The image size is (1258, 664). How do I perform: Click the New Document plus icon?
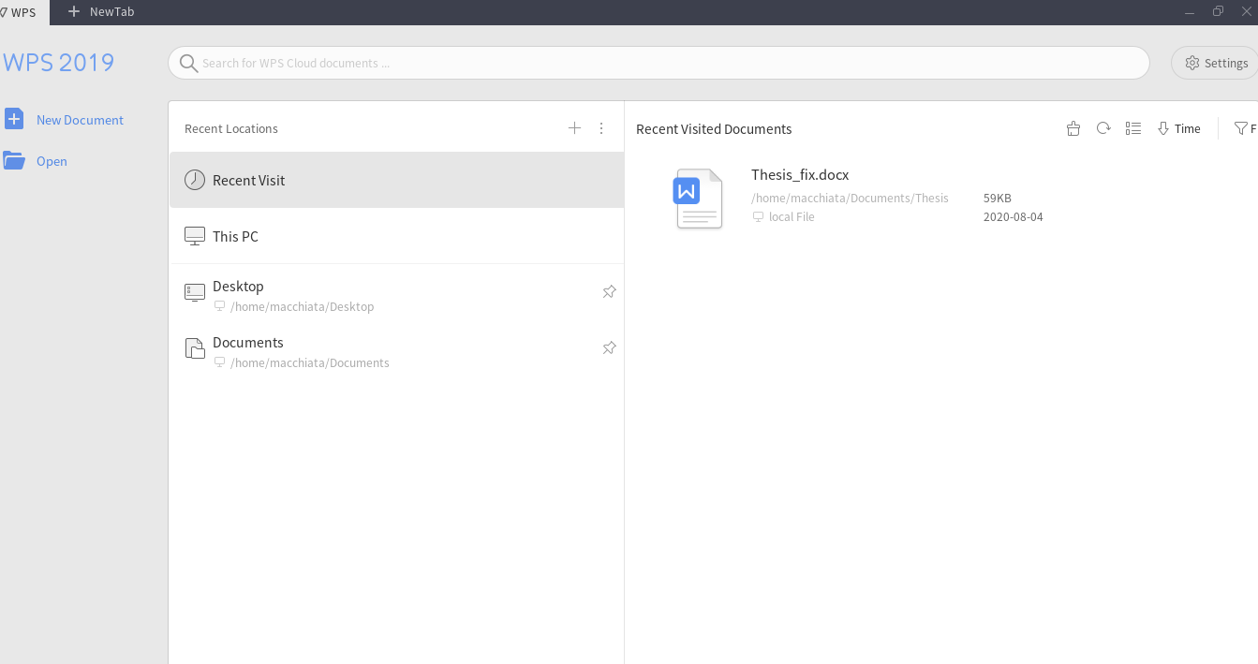pyautogui.click(x=14, y=119)
